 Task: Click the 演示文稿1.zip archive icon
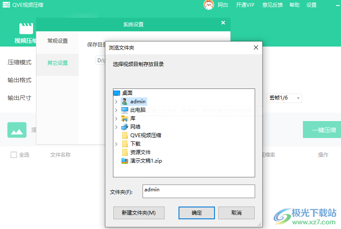click(125, 161)
